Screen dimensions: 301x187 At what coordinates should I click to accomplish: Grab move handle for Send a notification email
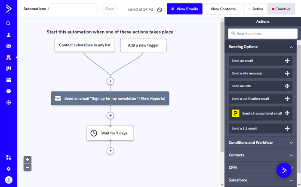287,98
